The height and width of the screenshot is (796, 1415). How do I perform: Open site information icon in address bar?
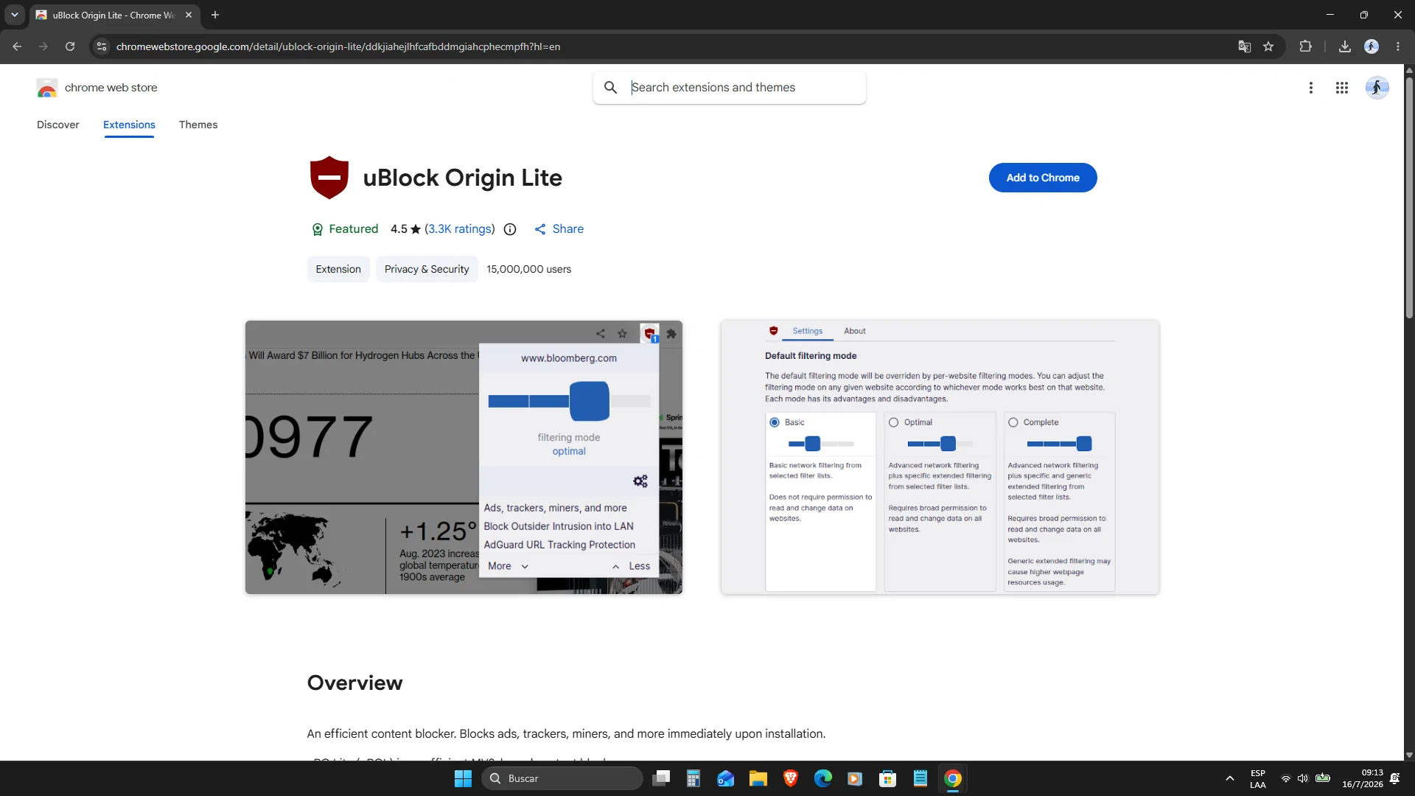[x=102, y=46]
